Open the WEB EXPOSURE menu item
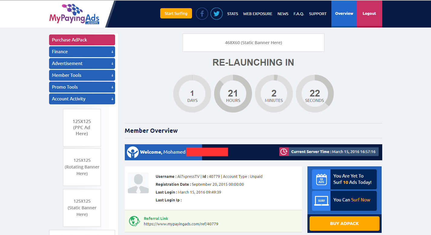431x235 pixels. coord(258,14)
